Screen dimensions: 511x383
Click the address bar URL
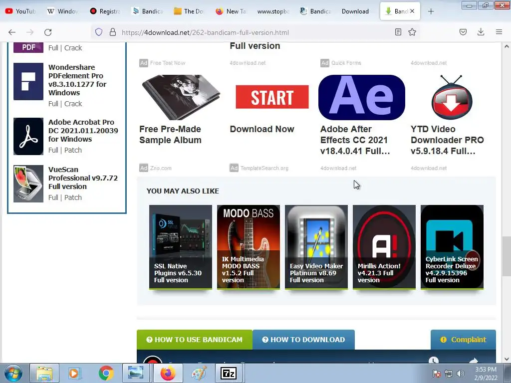point(205,32)
